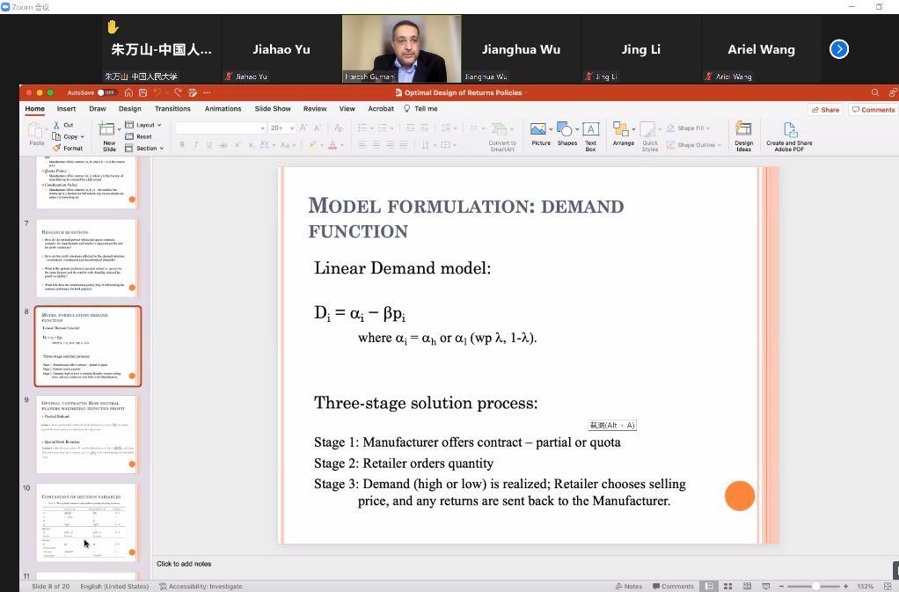
Task: Toggle the AutoSave switch
Action: pos(106,92)
